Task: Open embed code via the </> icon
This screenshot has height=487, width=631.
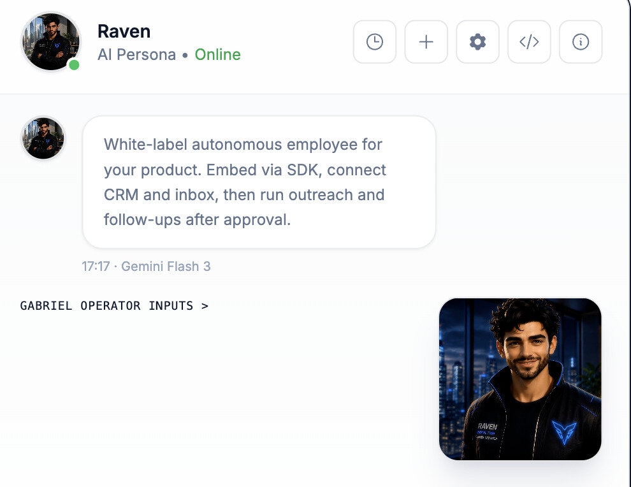Action: pos(529,42)
